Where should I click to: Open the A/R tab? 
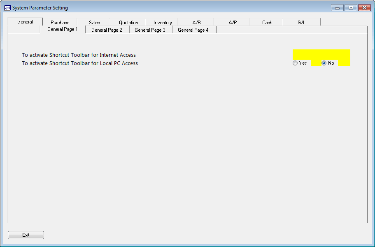point(197,23)
